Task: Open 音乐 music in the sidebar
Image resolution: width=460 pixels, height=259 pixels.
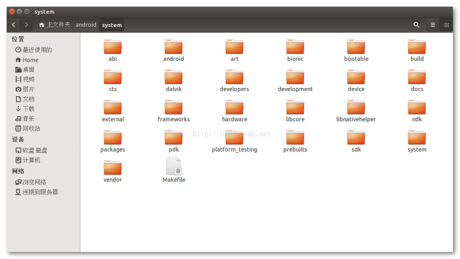Action: click(x=25, y=119)
